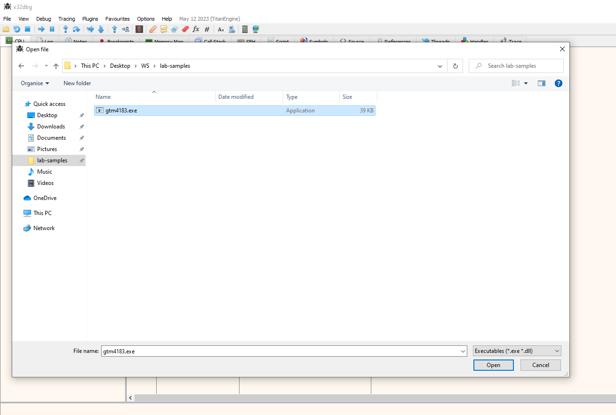Click the fx functions icon
The height and width of the screenshot is (415, 616).
[x=196, y=29]
